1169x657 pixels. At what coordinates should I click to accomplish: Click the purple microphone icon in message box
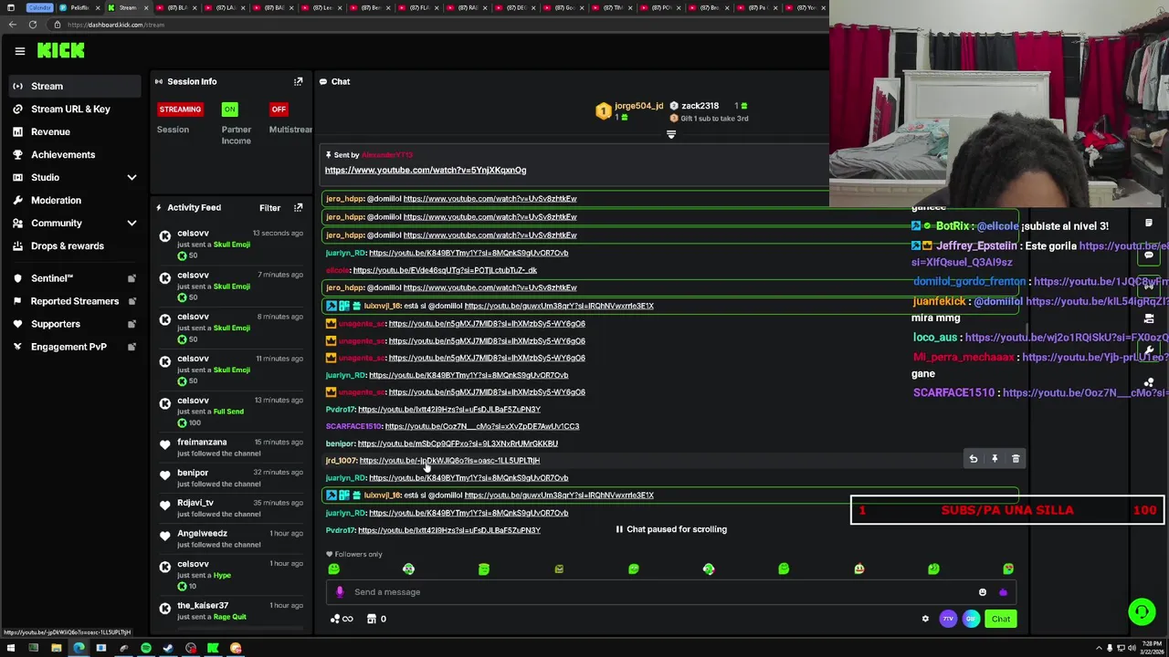pyautogui.click(x=340, y=592)
